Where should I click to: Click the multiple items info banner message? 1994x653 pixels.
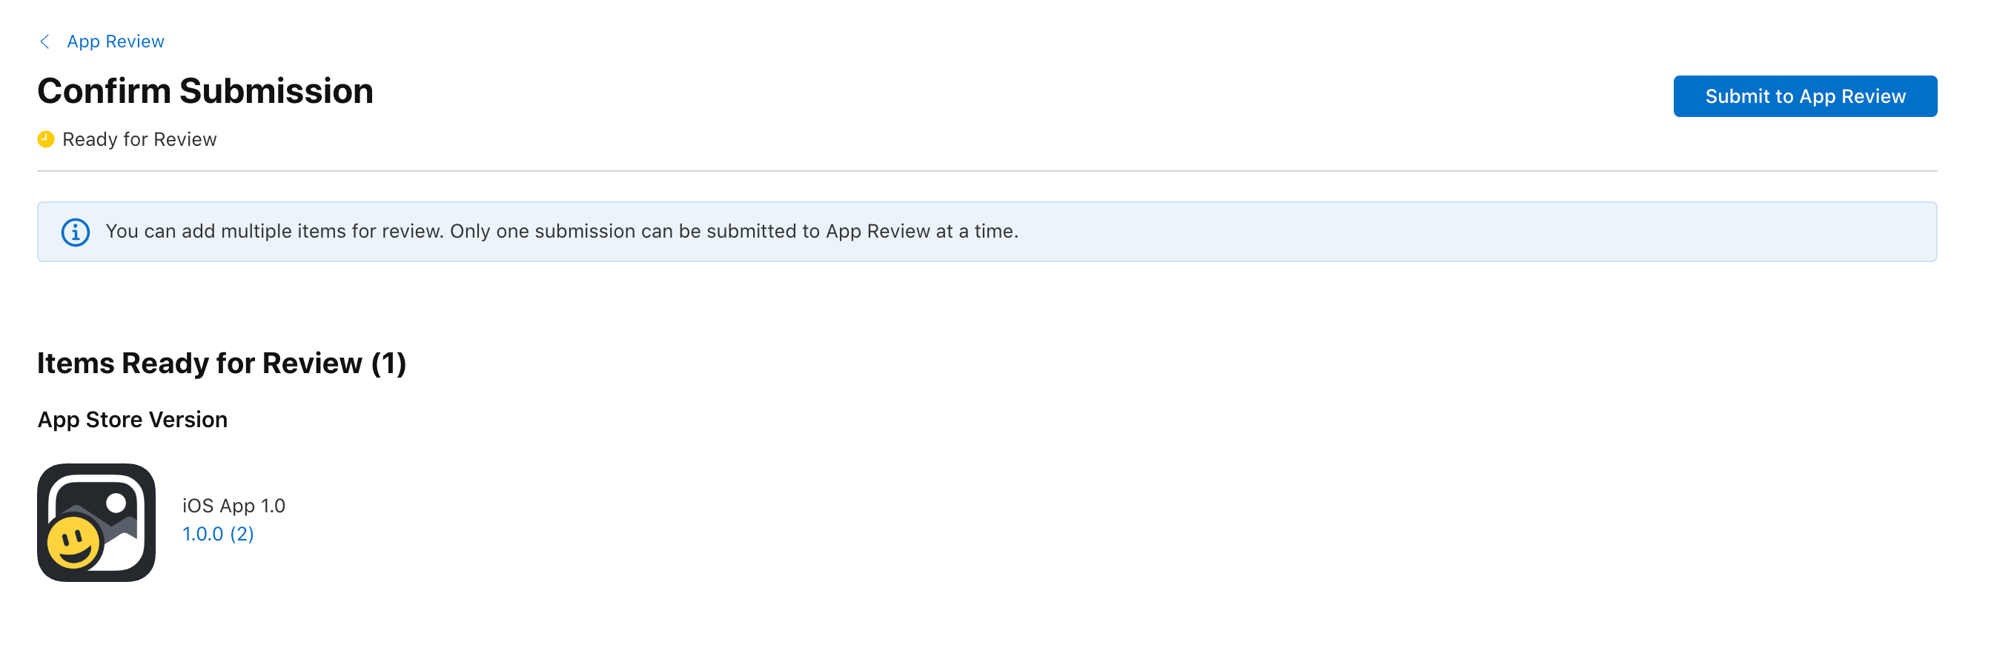pos(561,231)
